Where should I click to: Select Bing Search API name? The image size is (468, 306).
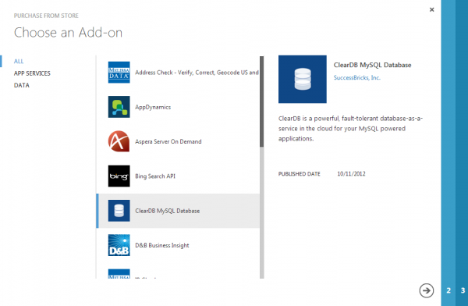coord(155,176)
